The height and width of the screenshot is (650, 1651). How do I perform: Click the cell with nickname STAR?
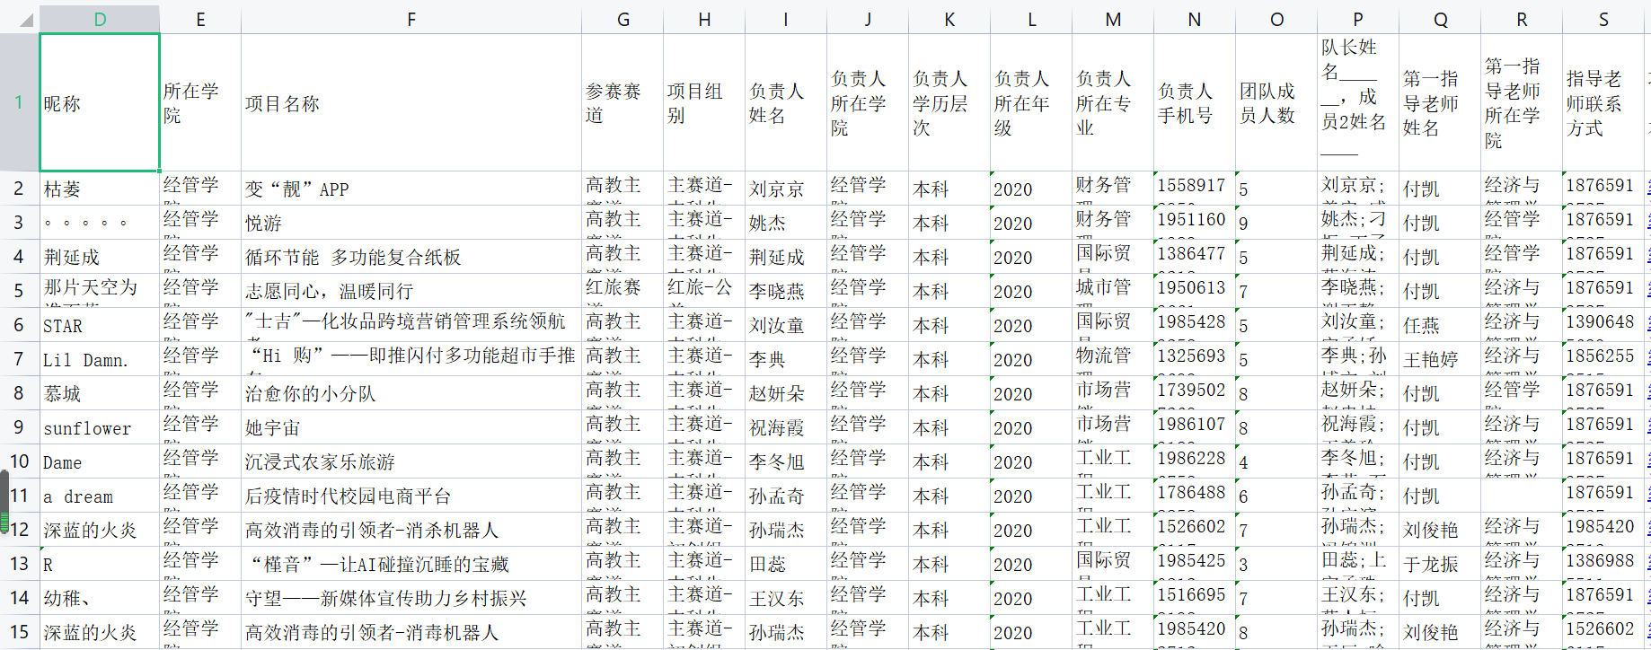100,326
